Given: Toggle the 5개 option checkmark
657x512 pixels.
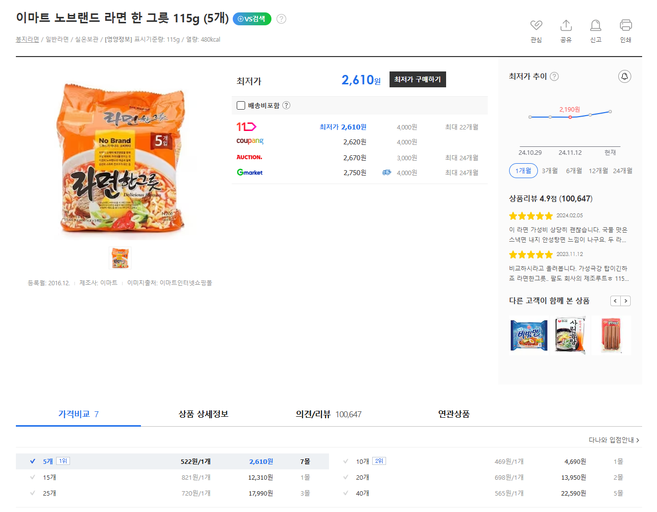Looking at the screenshot, I should pyautogui.click(x=33, y=461).
